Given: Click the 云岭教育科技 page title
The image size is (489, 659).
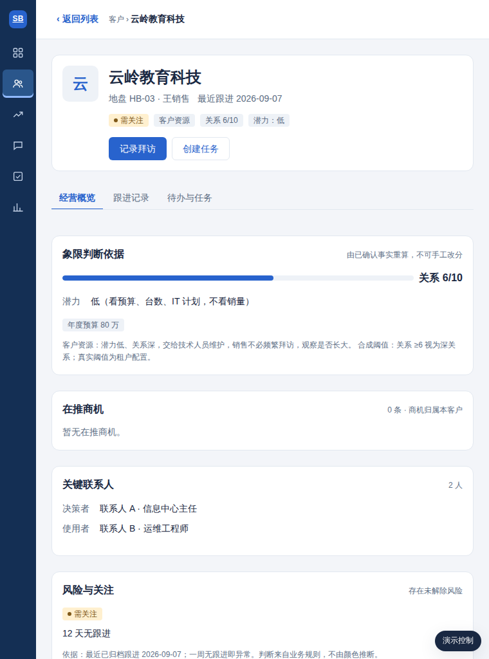Looking at the screenshot, I should (x=155, y=78).
